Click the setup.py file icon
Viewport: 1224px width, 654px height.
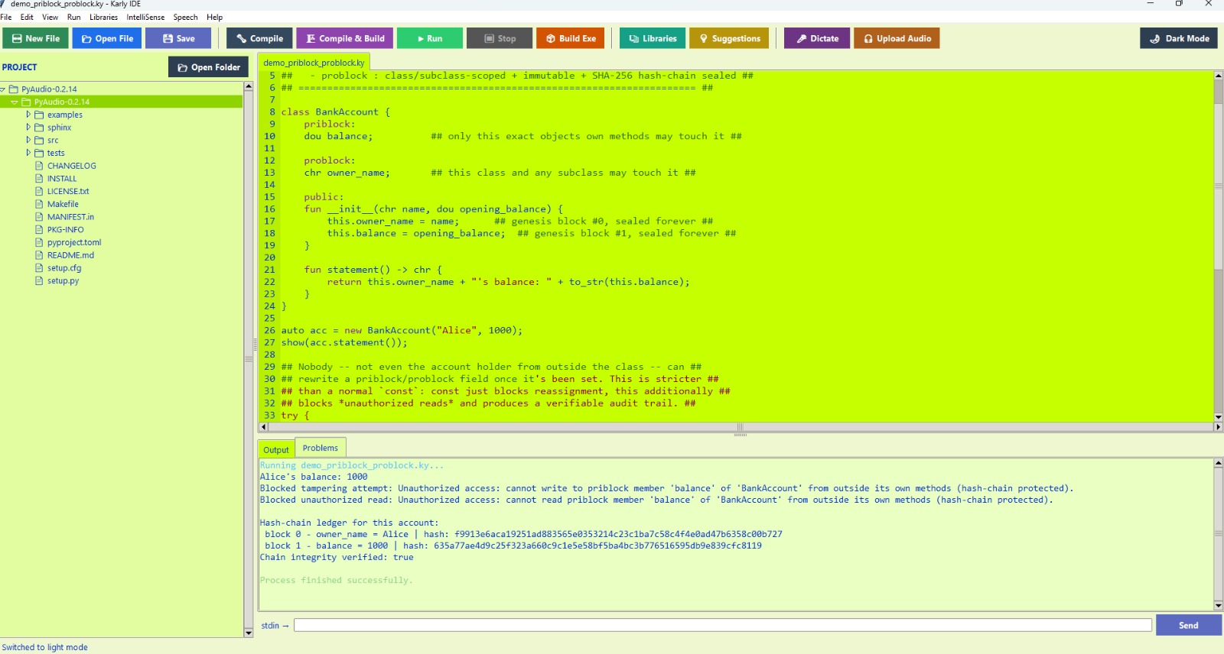click(x=39, y=280)
